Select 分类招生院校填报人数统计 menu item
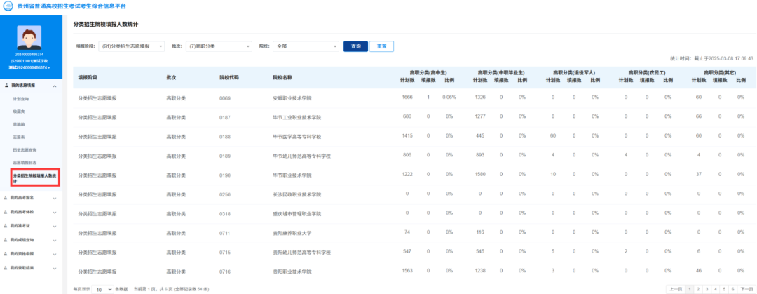Screen dimensions: 757x294 35,177
